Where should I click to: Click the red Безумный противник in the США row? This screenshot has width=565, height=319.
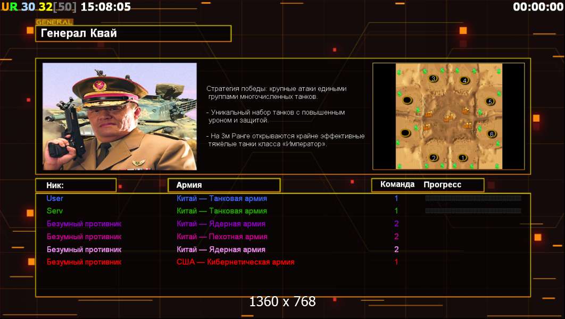[84, 262]
